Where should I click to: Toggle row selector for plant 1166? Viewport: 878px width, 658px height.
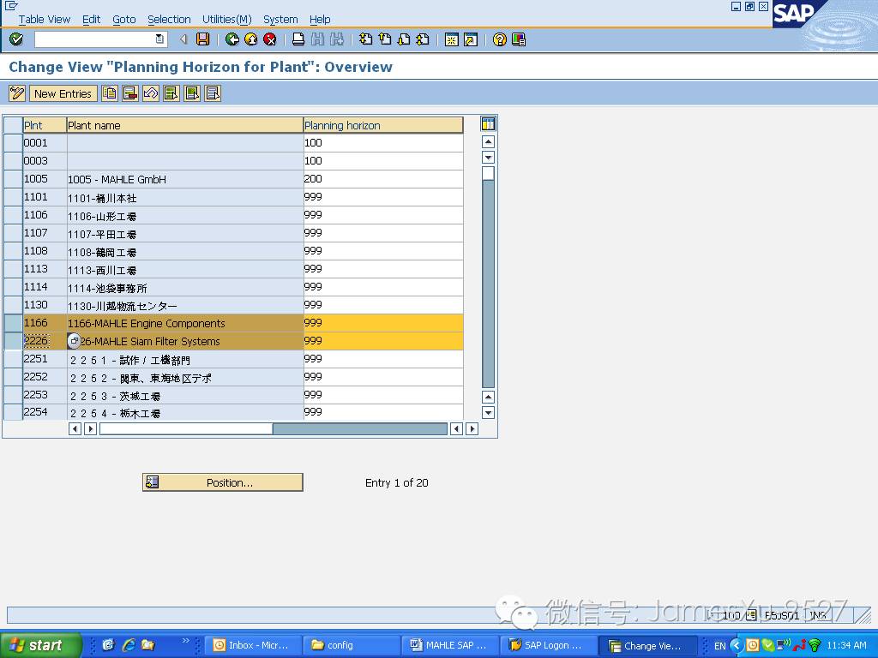click(x=13, y=323)
